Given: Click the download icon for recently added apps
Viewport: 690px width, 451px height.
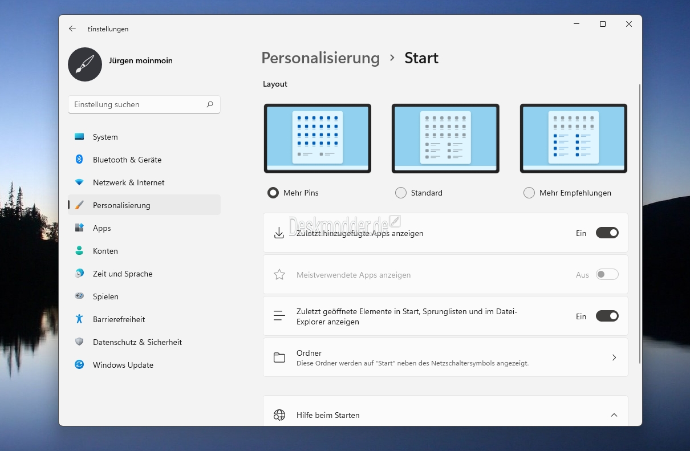Looking at the screenshot, I should coord(279,233).
